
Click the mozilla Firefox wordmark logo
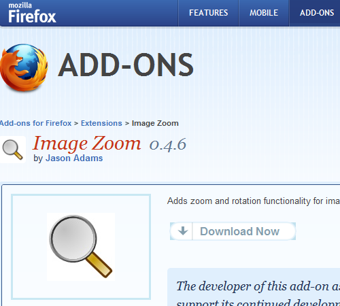click(x=32, y=13)
